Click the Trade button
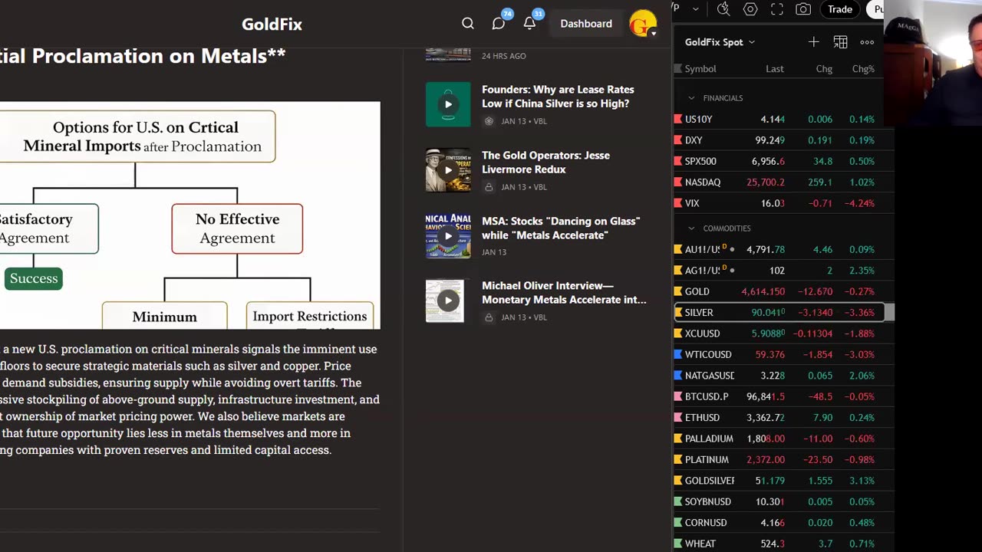This screenshot has width=982, height=552. click(840, 9)
